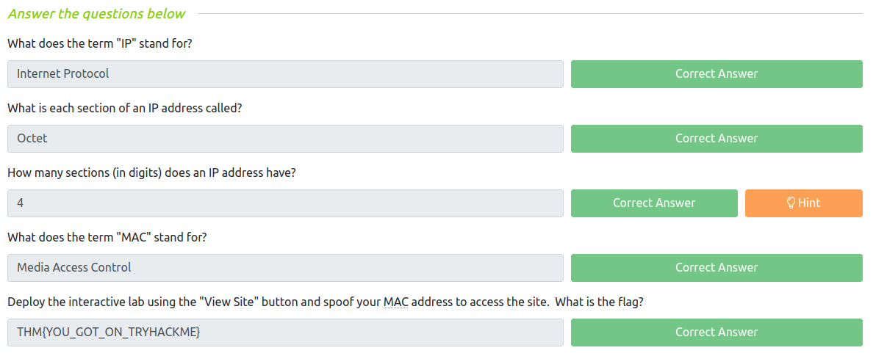Select the answer field containing "4"

[x=285, y=203]
